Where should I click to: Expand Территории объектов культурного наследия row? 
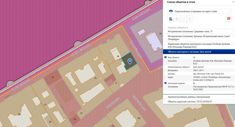click(199, 45)
